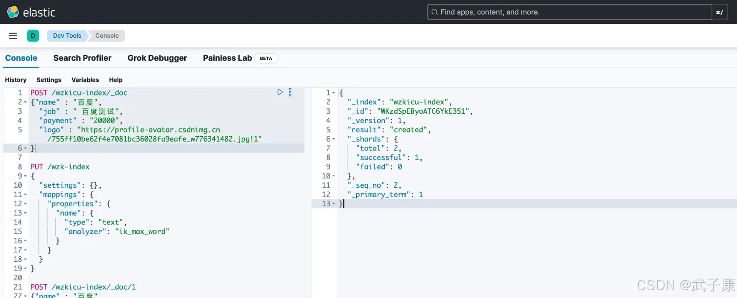This screenshot has width=737, height=298.
Task: Fold the _shards object in the response
Action: pyautogui.click(x=334, y=139)
